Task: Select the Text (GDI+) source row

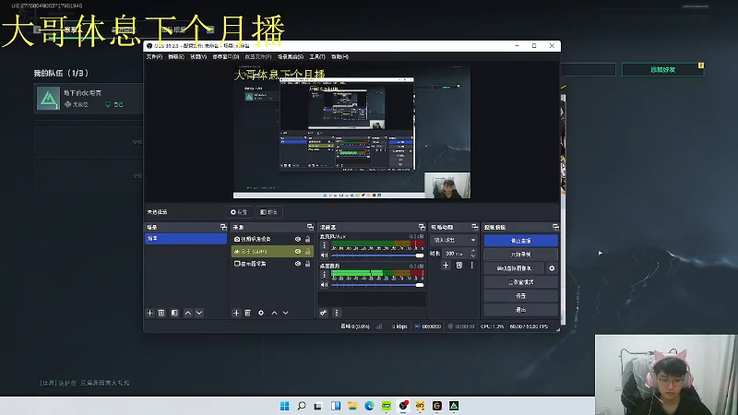Action: (x=272, y=251)
